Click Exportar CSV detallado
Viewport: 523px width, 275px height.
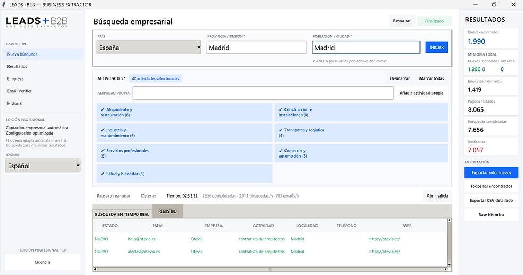492,201
